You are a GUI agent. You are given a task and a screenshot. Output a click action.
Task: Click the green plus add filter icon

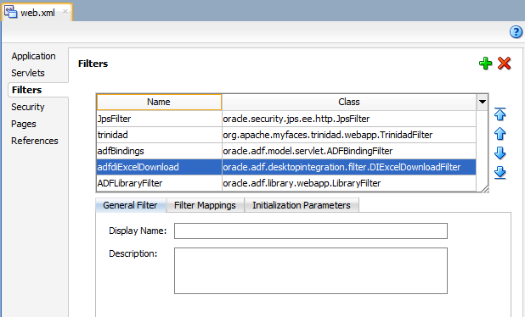pyautogui.click(x=485, y=63)
